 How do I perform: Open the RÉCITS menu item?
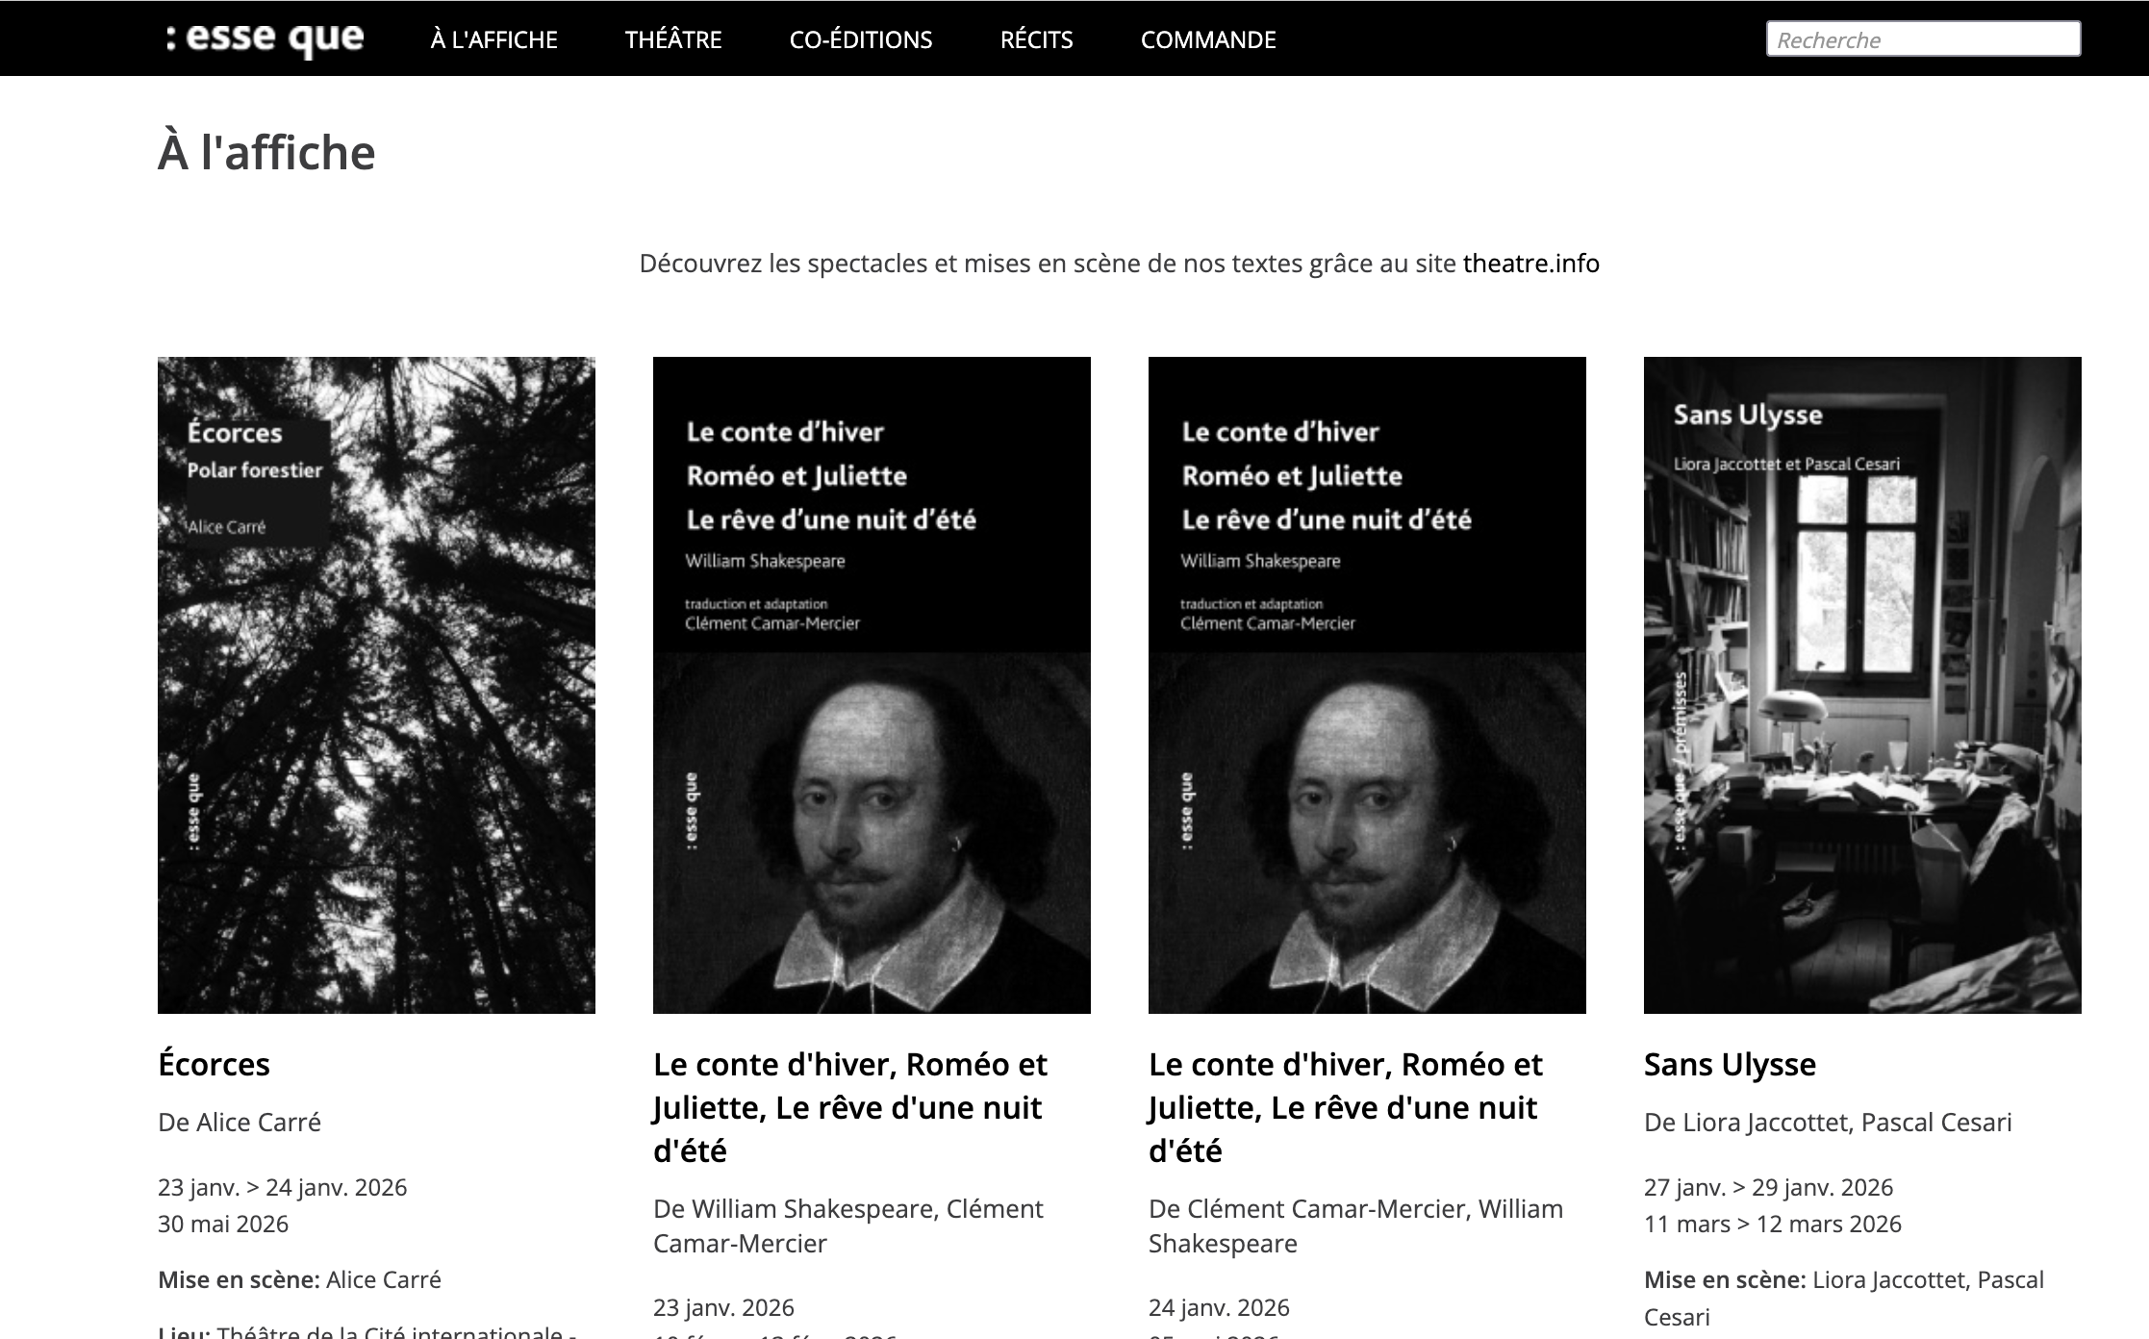[x=1036, y=39]
